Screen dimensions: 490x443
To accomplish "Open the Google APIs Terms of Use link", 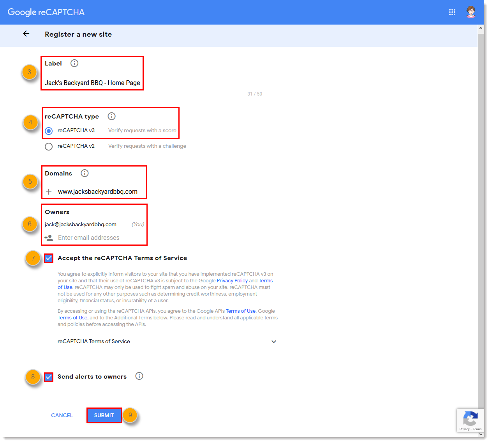I will pos(241,311).
